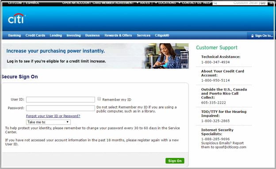Viewport: 276px width, 169px height.
Task: Select Rewards & Offers in navigation
Action: 118,35
